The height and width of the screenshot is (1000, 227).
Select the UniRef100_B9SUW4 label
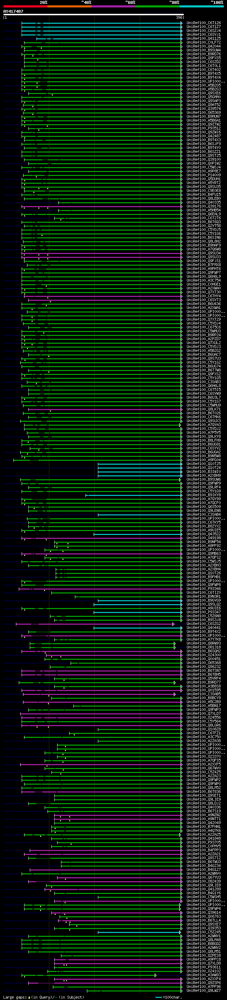(x=203, y=50)
